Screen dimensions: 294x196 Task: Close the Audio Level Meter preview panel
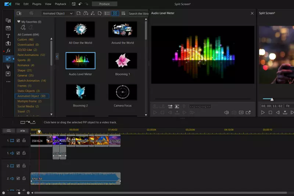[252, 13]
